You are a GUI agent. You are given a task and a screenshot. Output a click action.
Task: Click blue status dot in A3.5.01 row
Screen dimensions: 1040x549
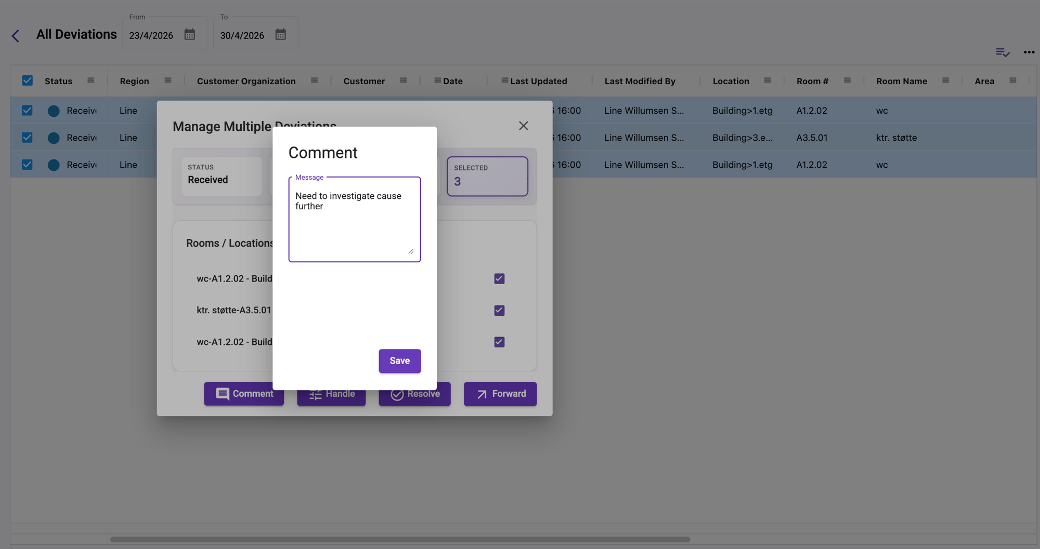pyautogui.click(x=54, y=138)
